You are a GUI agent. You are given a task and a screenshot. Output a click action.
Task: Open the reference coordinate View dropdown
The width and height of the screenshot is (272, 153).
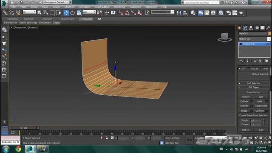coord(89,12)
